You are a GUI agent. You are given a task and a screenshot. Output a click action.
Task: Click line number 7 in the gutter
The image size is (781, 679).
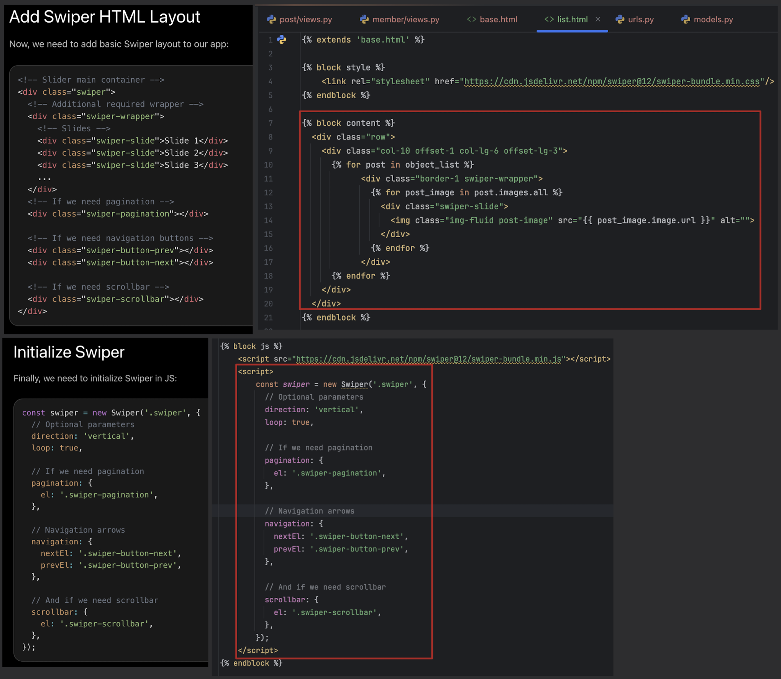click(271, 123)
